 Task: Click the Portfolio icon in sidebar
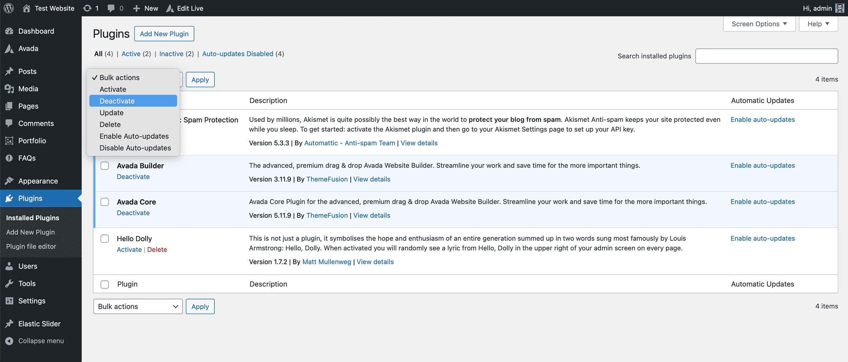click(x=9, y=141)
